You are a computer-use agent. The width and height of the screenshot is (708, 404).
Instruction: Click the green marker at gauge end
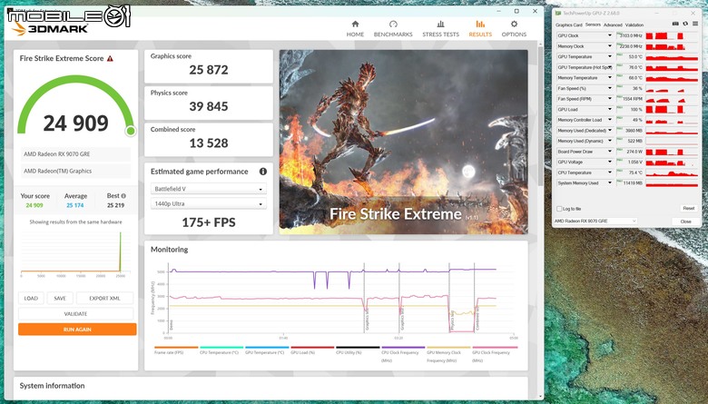point(131,131)
